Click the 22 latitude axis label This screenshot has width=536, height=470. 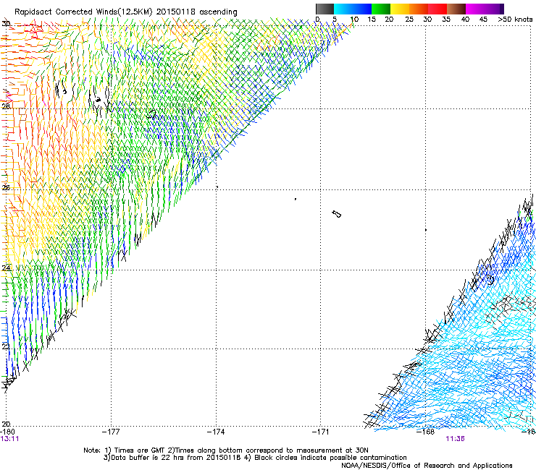pos(6,346)
